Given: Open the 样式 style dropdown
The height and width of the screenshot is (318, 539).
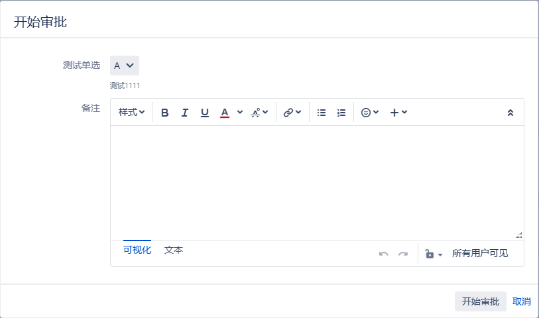Looking at the screenshot, I should click(x=132, y=113).
